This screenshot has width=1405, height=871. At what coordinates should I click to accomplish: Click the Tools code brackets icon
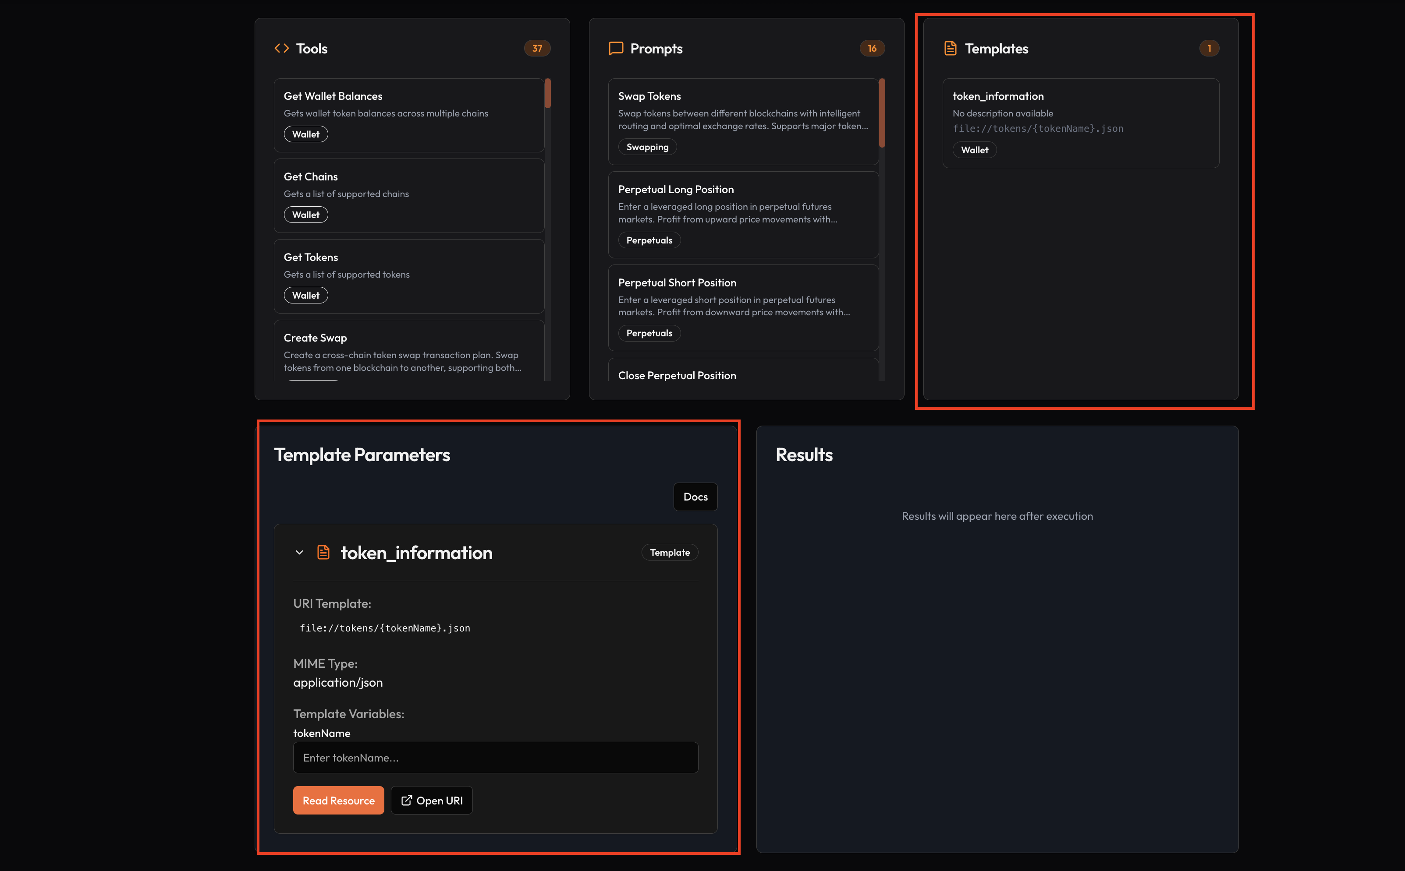point(281,48)
